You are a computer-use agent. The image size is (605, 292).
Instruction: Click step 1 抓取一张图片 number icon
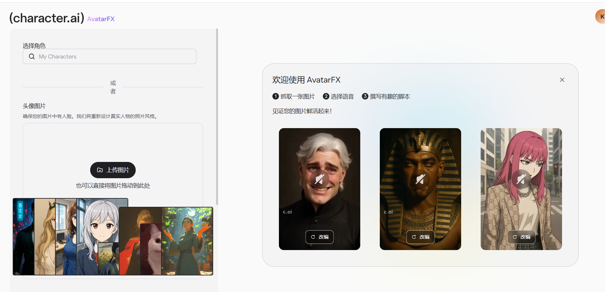tap(275, 97)
